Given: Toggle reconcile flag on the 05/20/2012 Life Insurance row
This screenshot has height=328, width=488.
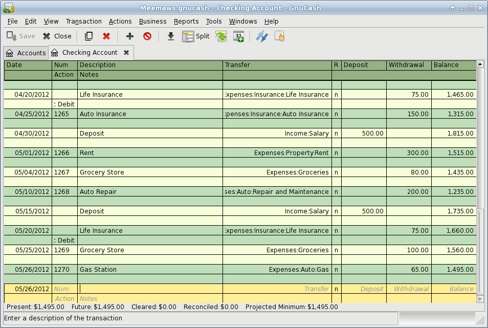Looking at the screenshot, I should click(336, 231).
